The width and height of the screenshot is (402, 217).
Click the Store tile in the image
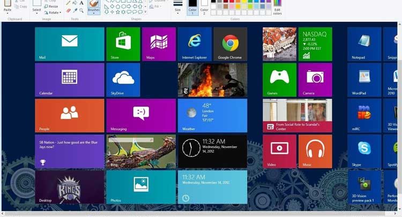click(123, 44)
